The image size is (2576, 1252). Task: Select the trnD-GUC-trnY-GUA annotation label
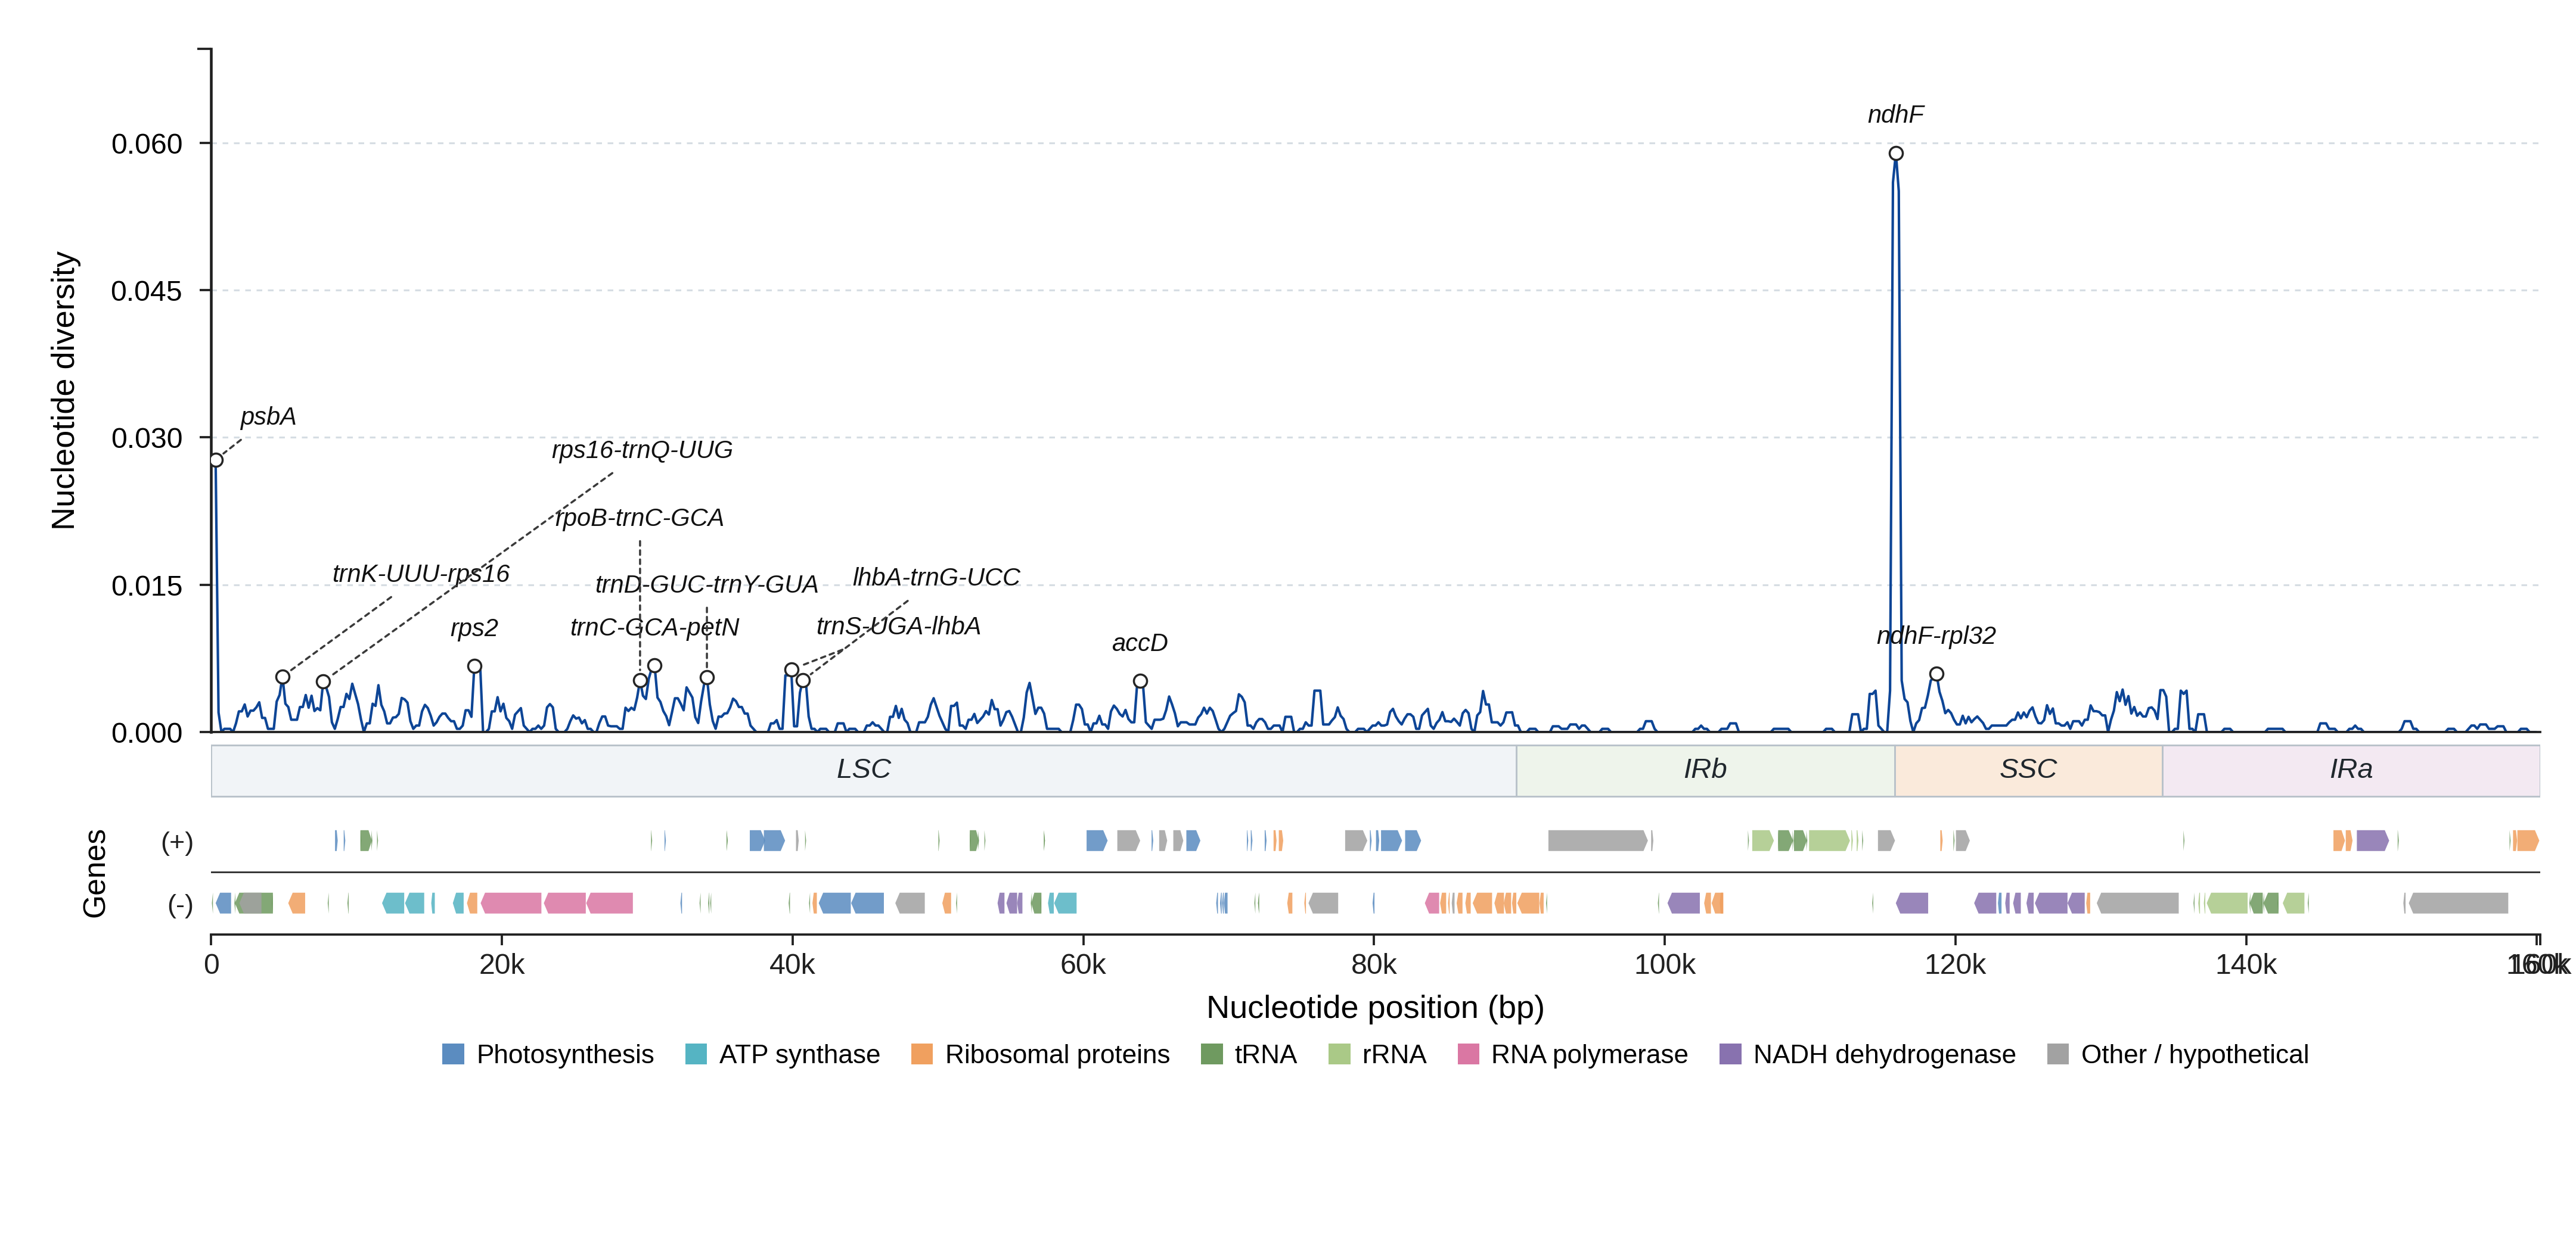(707, 584)
